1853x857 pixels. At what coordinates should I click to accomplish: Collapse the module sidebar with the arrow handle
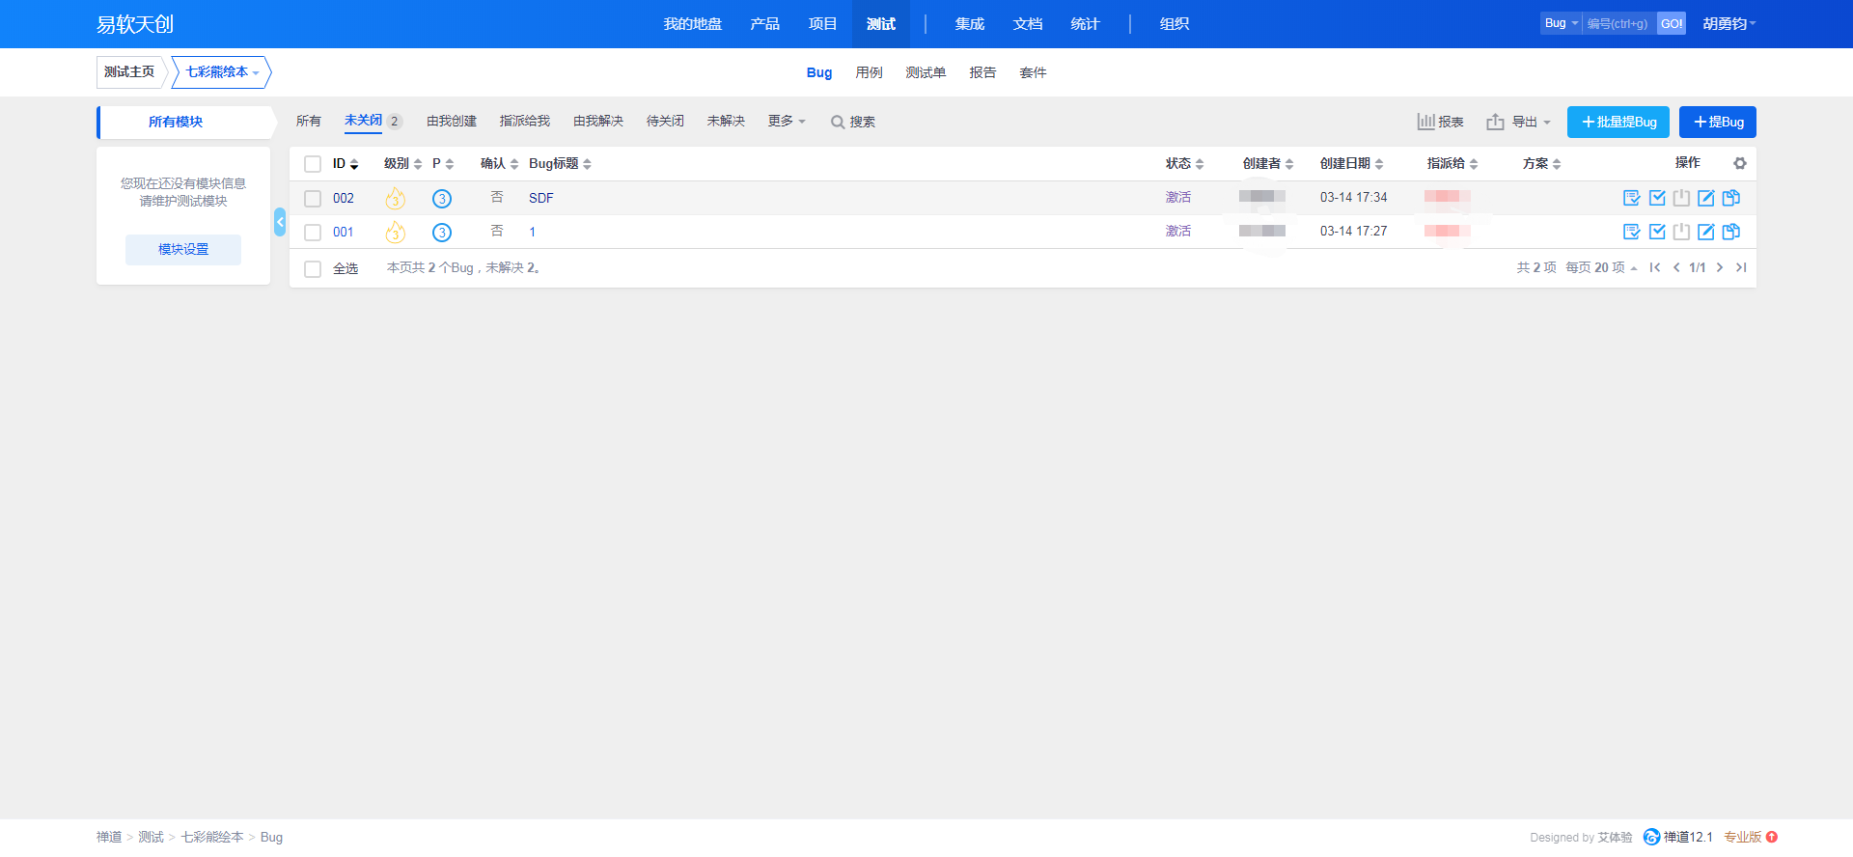[280, 222]
